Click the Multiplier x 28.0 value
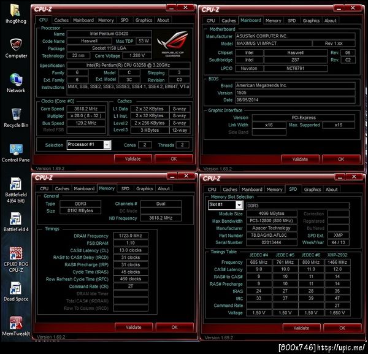The height and width of the screenshot is (354, 368). [x=86, y=116]
